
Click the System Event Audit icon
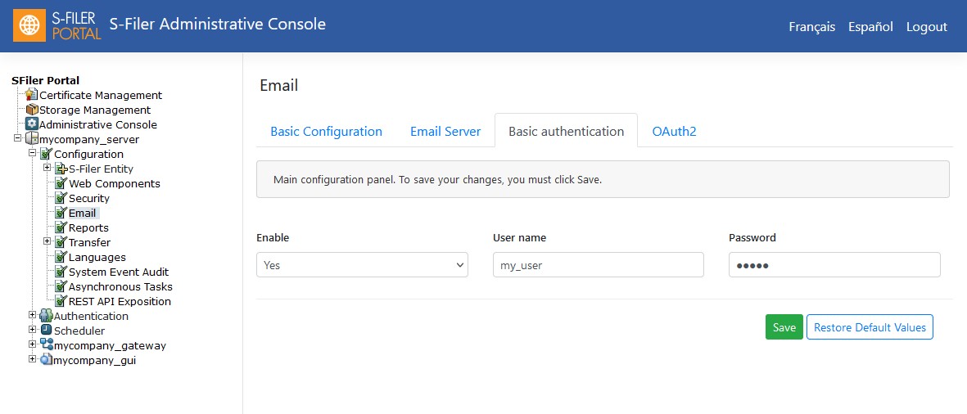[x=61, y=272]
